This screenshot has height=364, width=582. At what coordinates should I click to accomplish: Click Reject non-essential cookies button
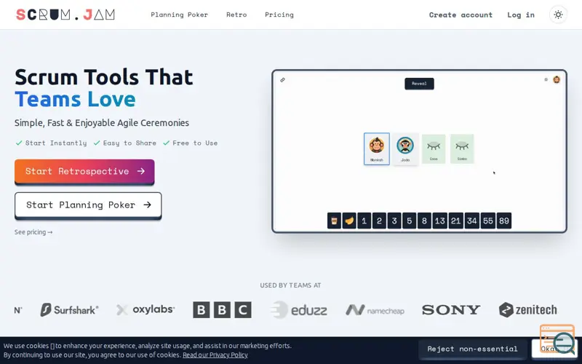pyautogui.click(x=472, y=349)
